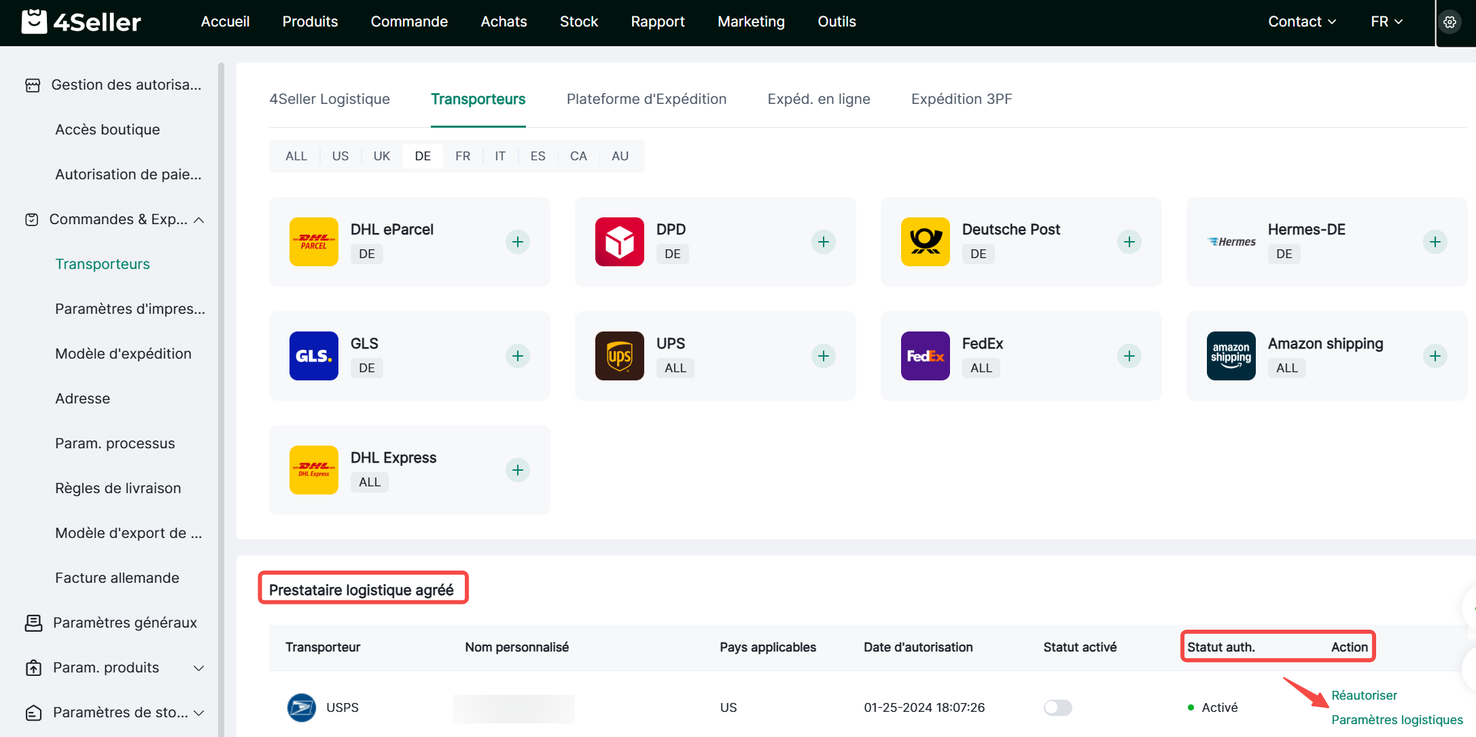Add FedEx carrier with plus button
Image resolution: width=1476 pixels, height=737 pixels.
[1129, 356]
